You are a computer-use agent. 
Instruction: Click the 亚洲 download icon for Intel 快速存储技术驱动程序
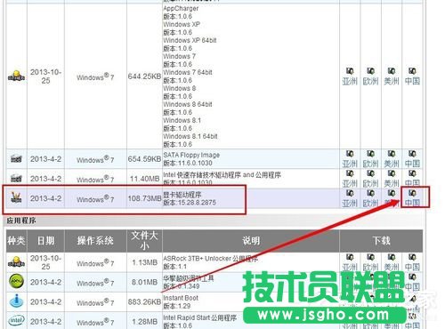coord(350,173)
